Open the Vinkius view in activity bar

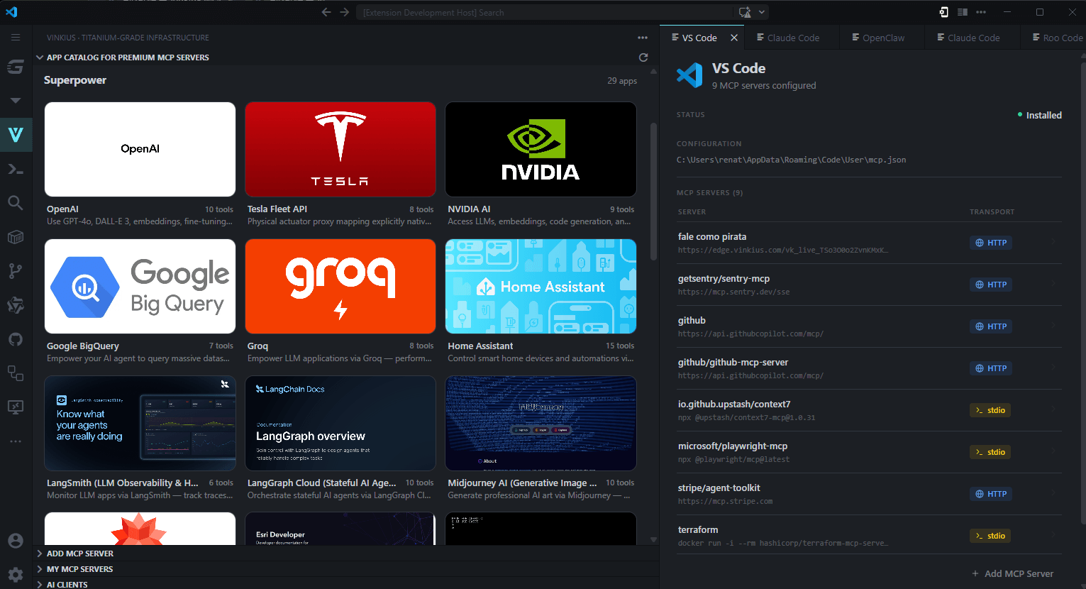[16, 135]
